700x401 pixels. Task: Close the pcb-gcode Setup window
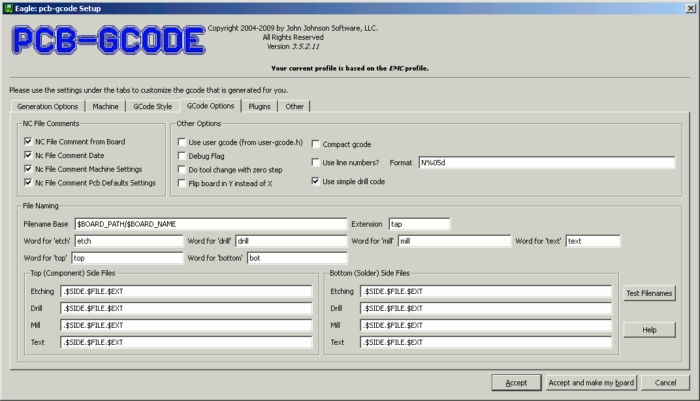pos(690,8)
